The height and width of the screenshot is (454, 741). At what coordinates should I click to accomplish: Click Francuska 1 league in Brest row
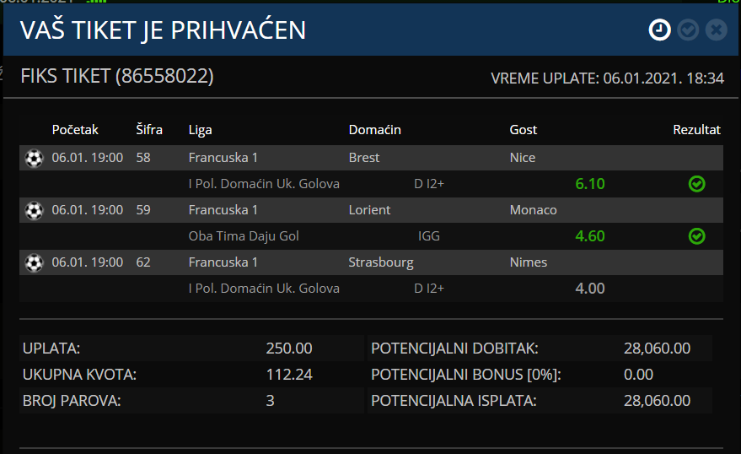[223, 158]
